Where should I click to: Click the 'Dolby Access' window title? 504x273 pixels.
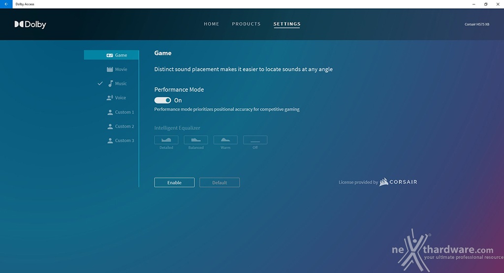pos(25,4)
